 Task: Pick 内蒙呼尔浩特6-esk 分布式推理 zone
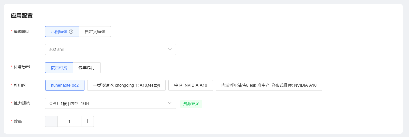(x=269, y=85)
